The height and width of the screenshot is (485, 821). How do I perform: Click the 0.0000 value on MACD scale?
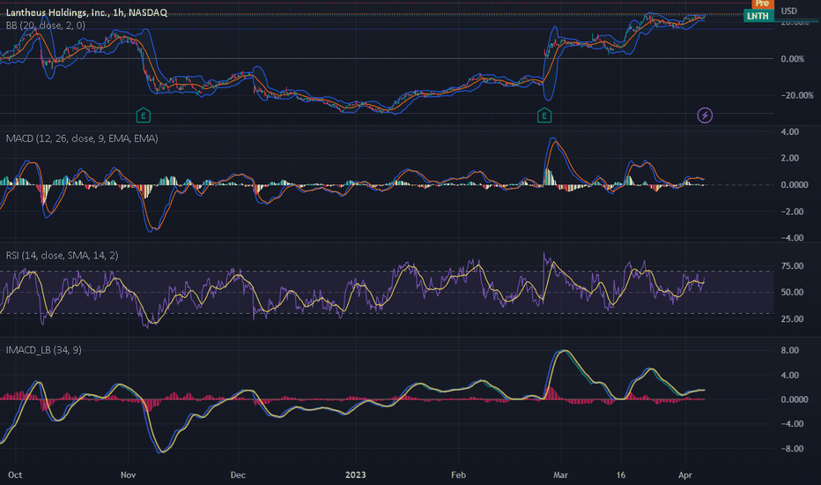(795, 185)
